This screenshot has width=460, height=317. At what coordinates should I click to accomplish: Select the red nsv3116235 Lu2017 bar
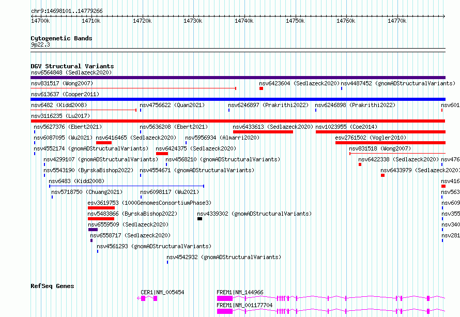point(238,121)
